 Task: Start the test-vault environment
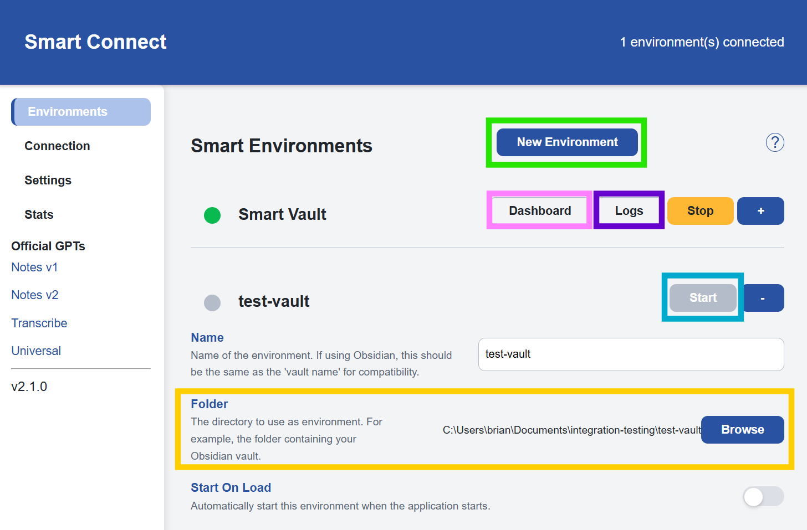[702, 297]
